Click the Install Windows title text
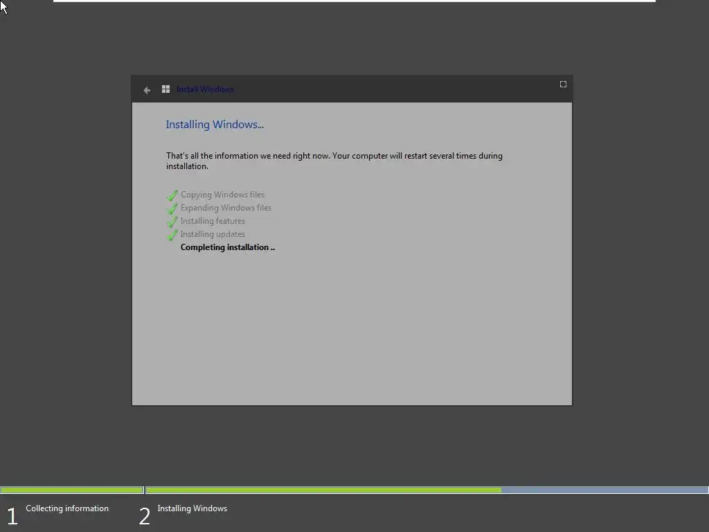The width and height of the screenshot is (709, 532). tap(205, 89)
